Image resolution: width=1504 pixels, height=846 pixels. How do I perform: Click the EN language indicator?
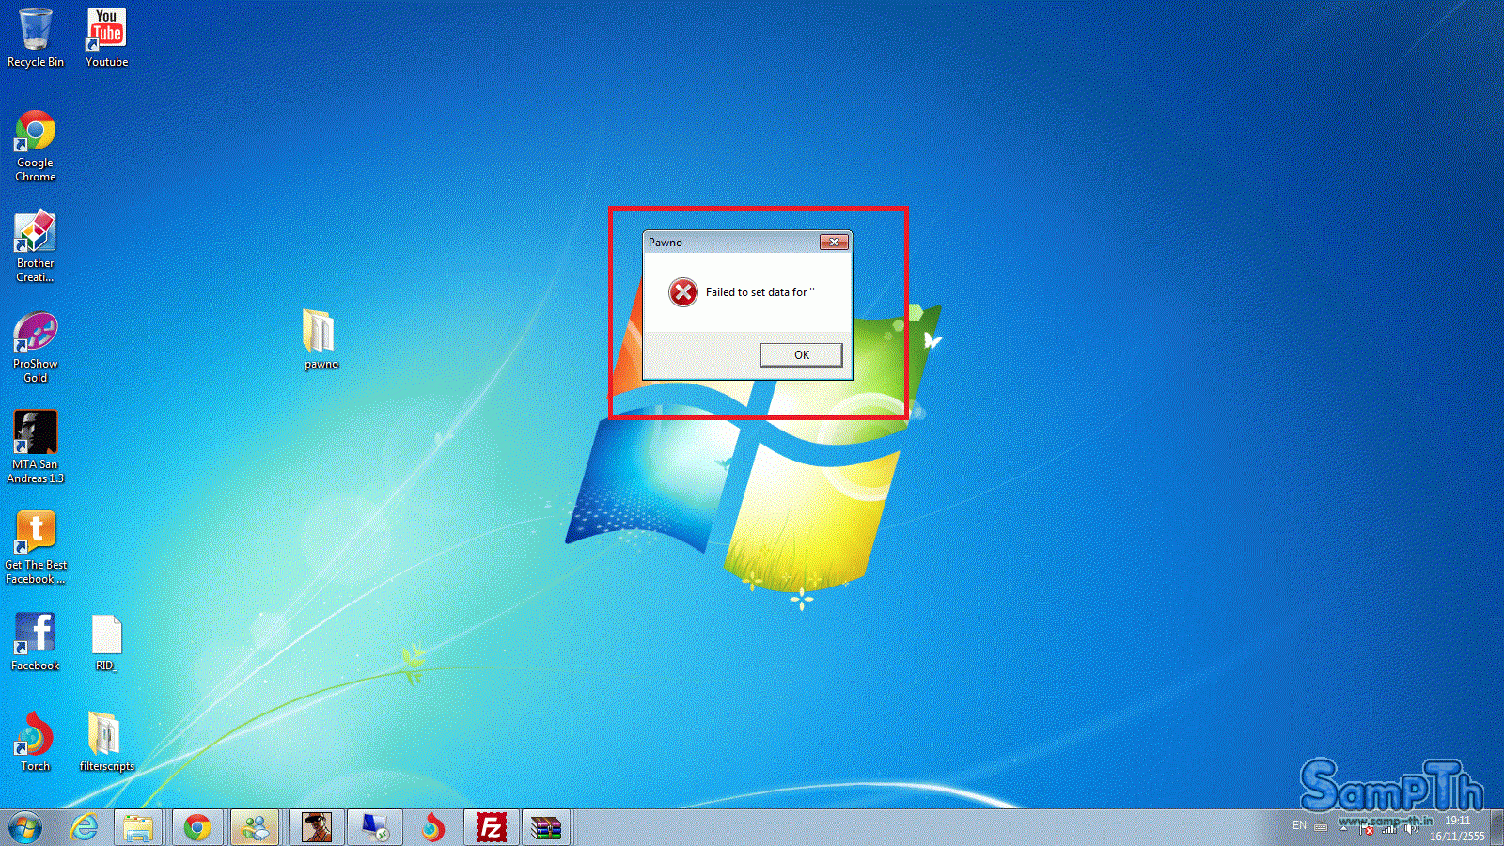[1299, 825]
